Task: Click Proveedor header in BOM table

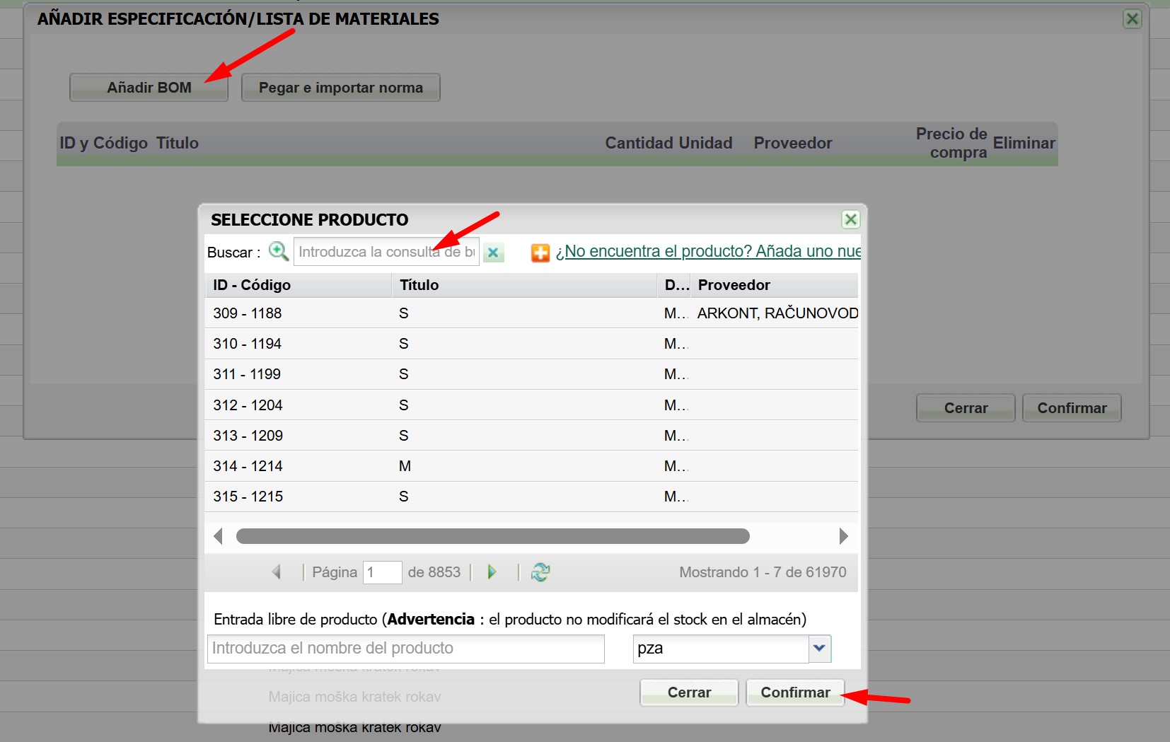Action: pos(793,143)
